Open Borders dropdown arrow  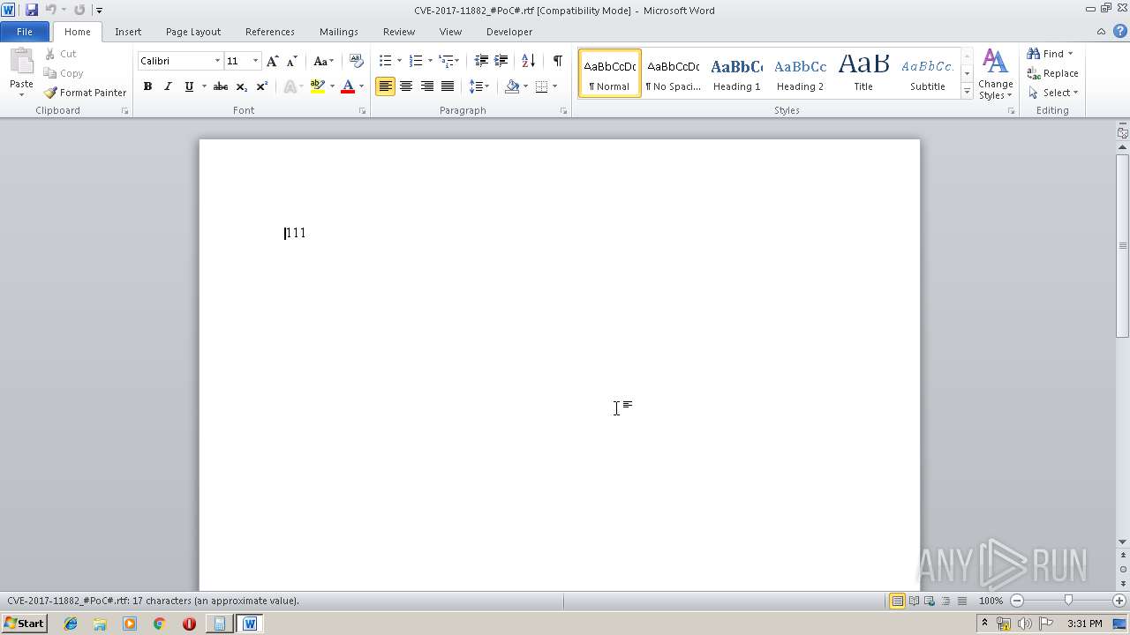[x=554, y=86]
